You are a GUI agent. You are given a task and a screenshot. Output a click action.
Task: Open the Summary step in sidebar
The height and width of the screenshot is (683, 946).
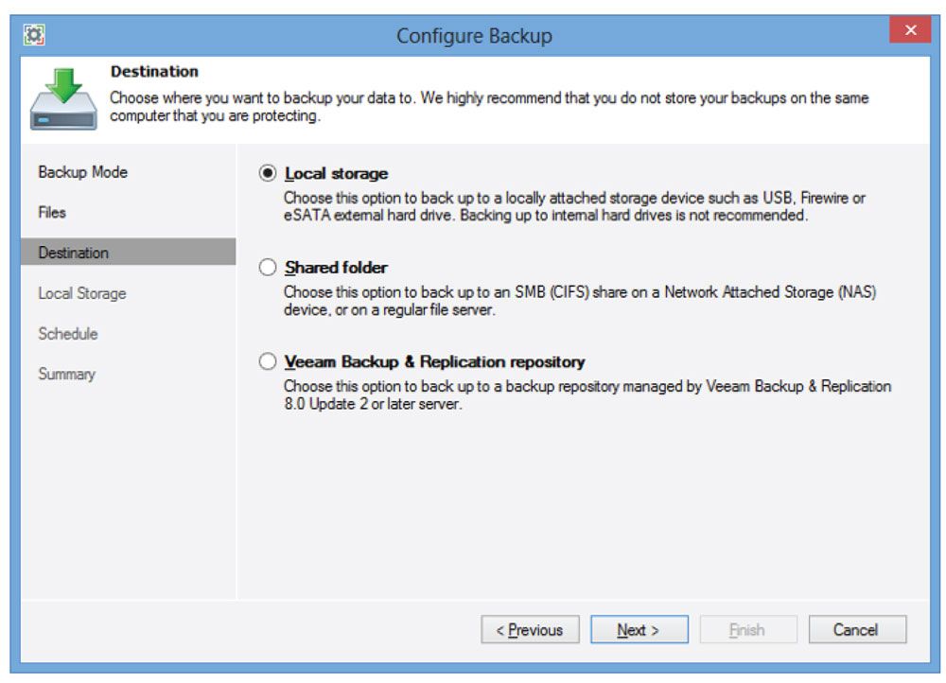[x=66, y=375]
